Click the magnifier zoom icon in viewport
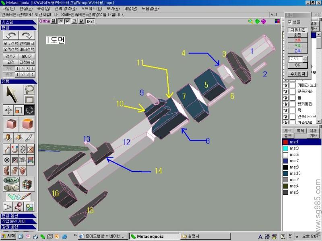 point(251,21)
